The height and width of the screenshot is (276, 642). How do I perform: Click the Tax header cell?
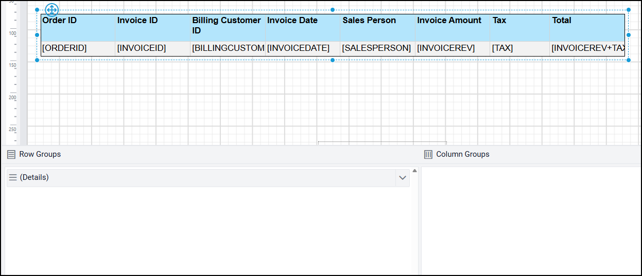coord(519,28)
